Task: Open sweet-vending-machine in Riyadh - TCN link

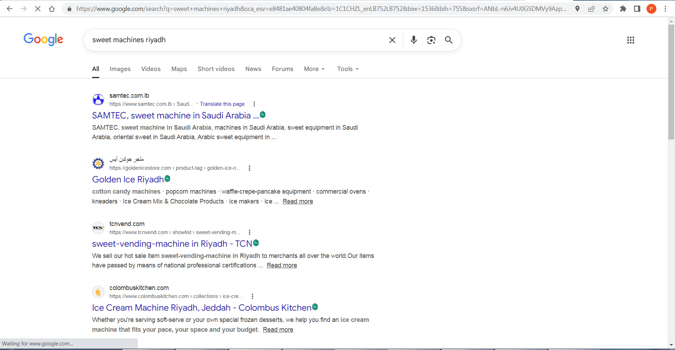Action: [172, 244]
